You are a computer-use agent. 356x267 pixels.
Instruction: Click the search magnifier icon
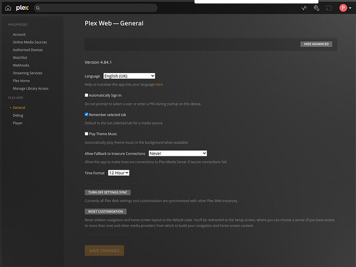pos(38,8)
